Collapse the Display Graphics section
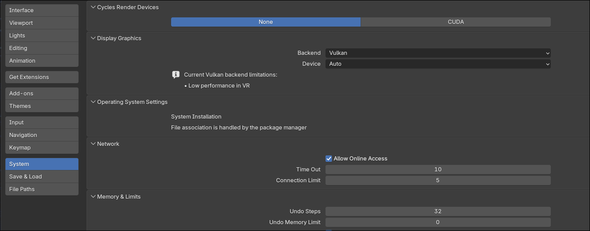 [93, 38]
